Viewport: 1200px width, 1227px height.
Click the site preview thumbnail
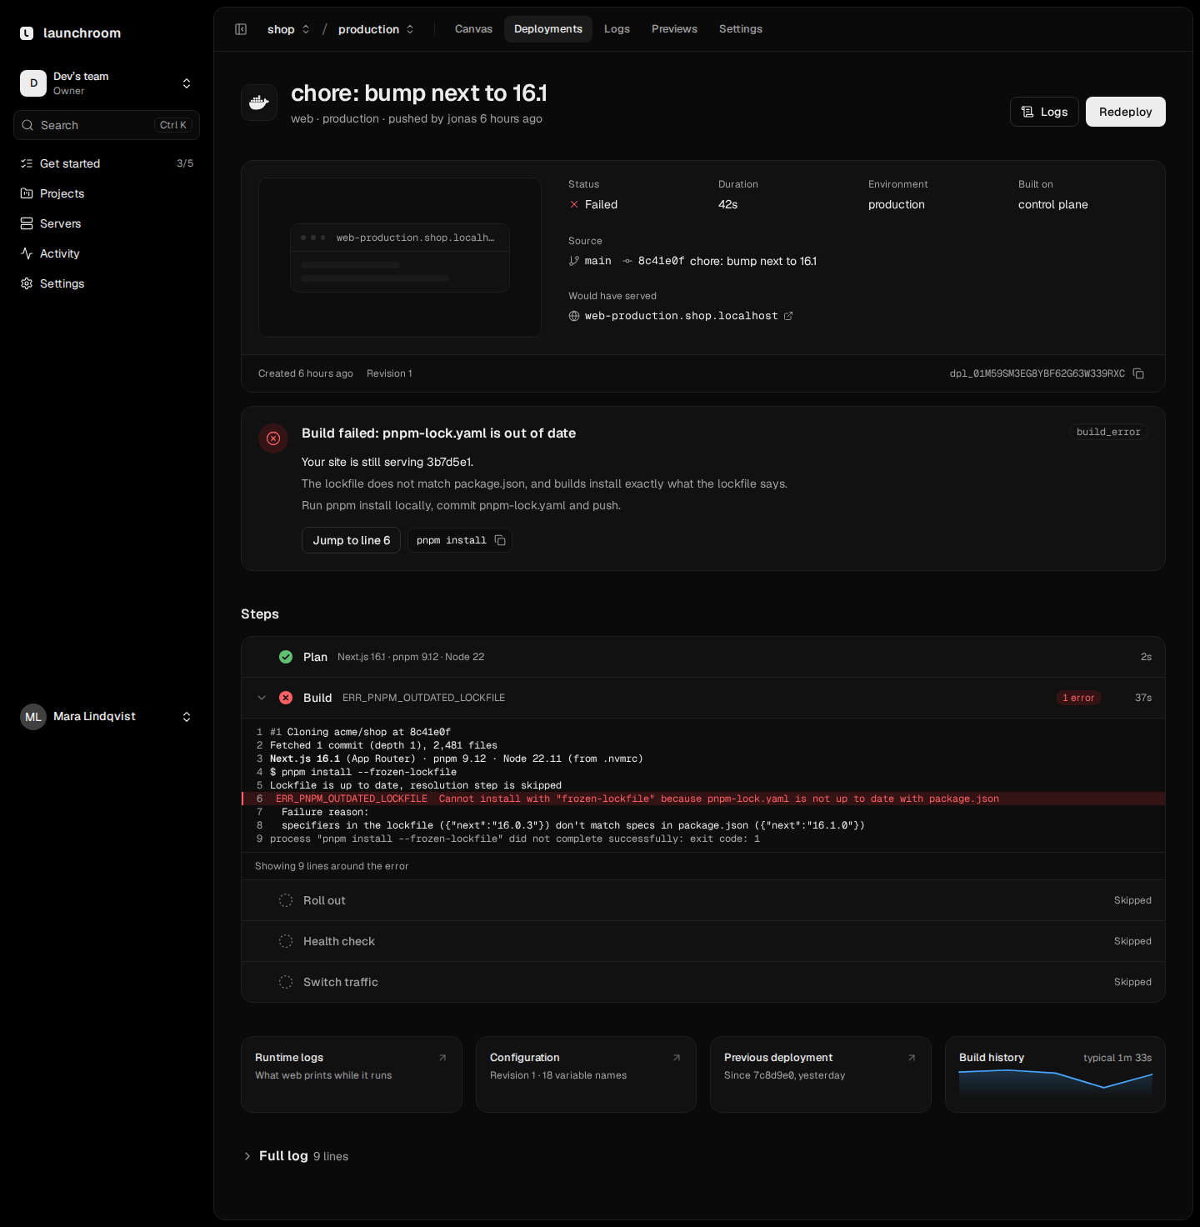(400, 258)
